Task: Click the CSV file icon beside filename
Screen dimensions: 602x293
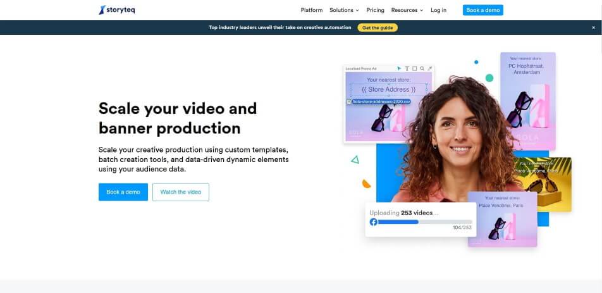Action: pyautogui.click(x=349, y=102)
